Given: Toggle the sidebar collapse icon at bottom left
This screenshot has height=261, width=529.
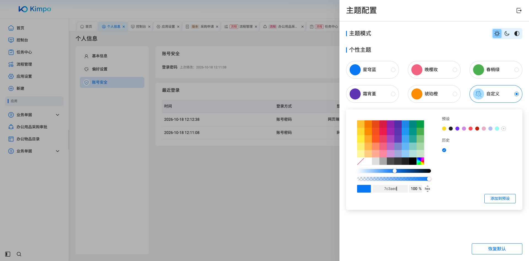Looking at the screenshot, I should click(x=8, y=254).
